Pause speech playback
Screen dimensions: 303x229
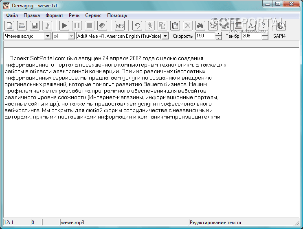tap(77, 26)
